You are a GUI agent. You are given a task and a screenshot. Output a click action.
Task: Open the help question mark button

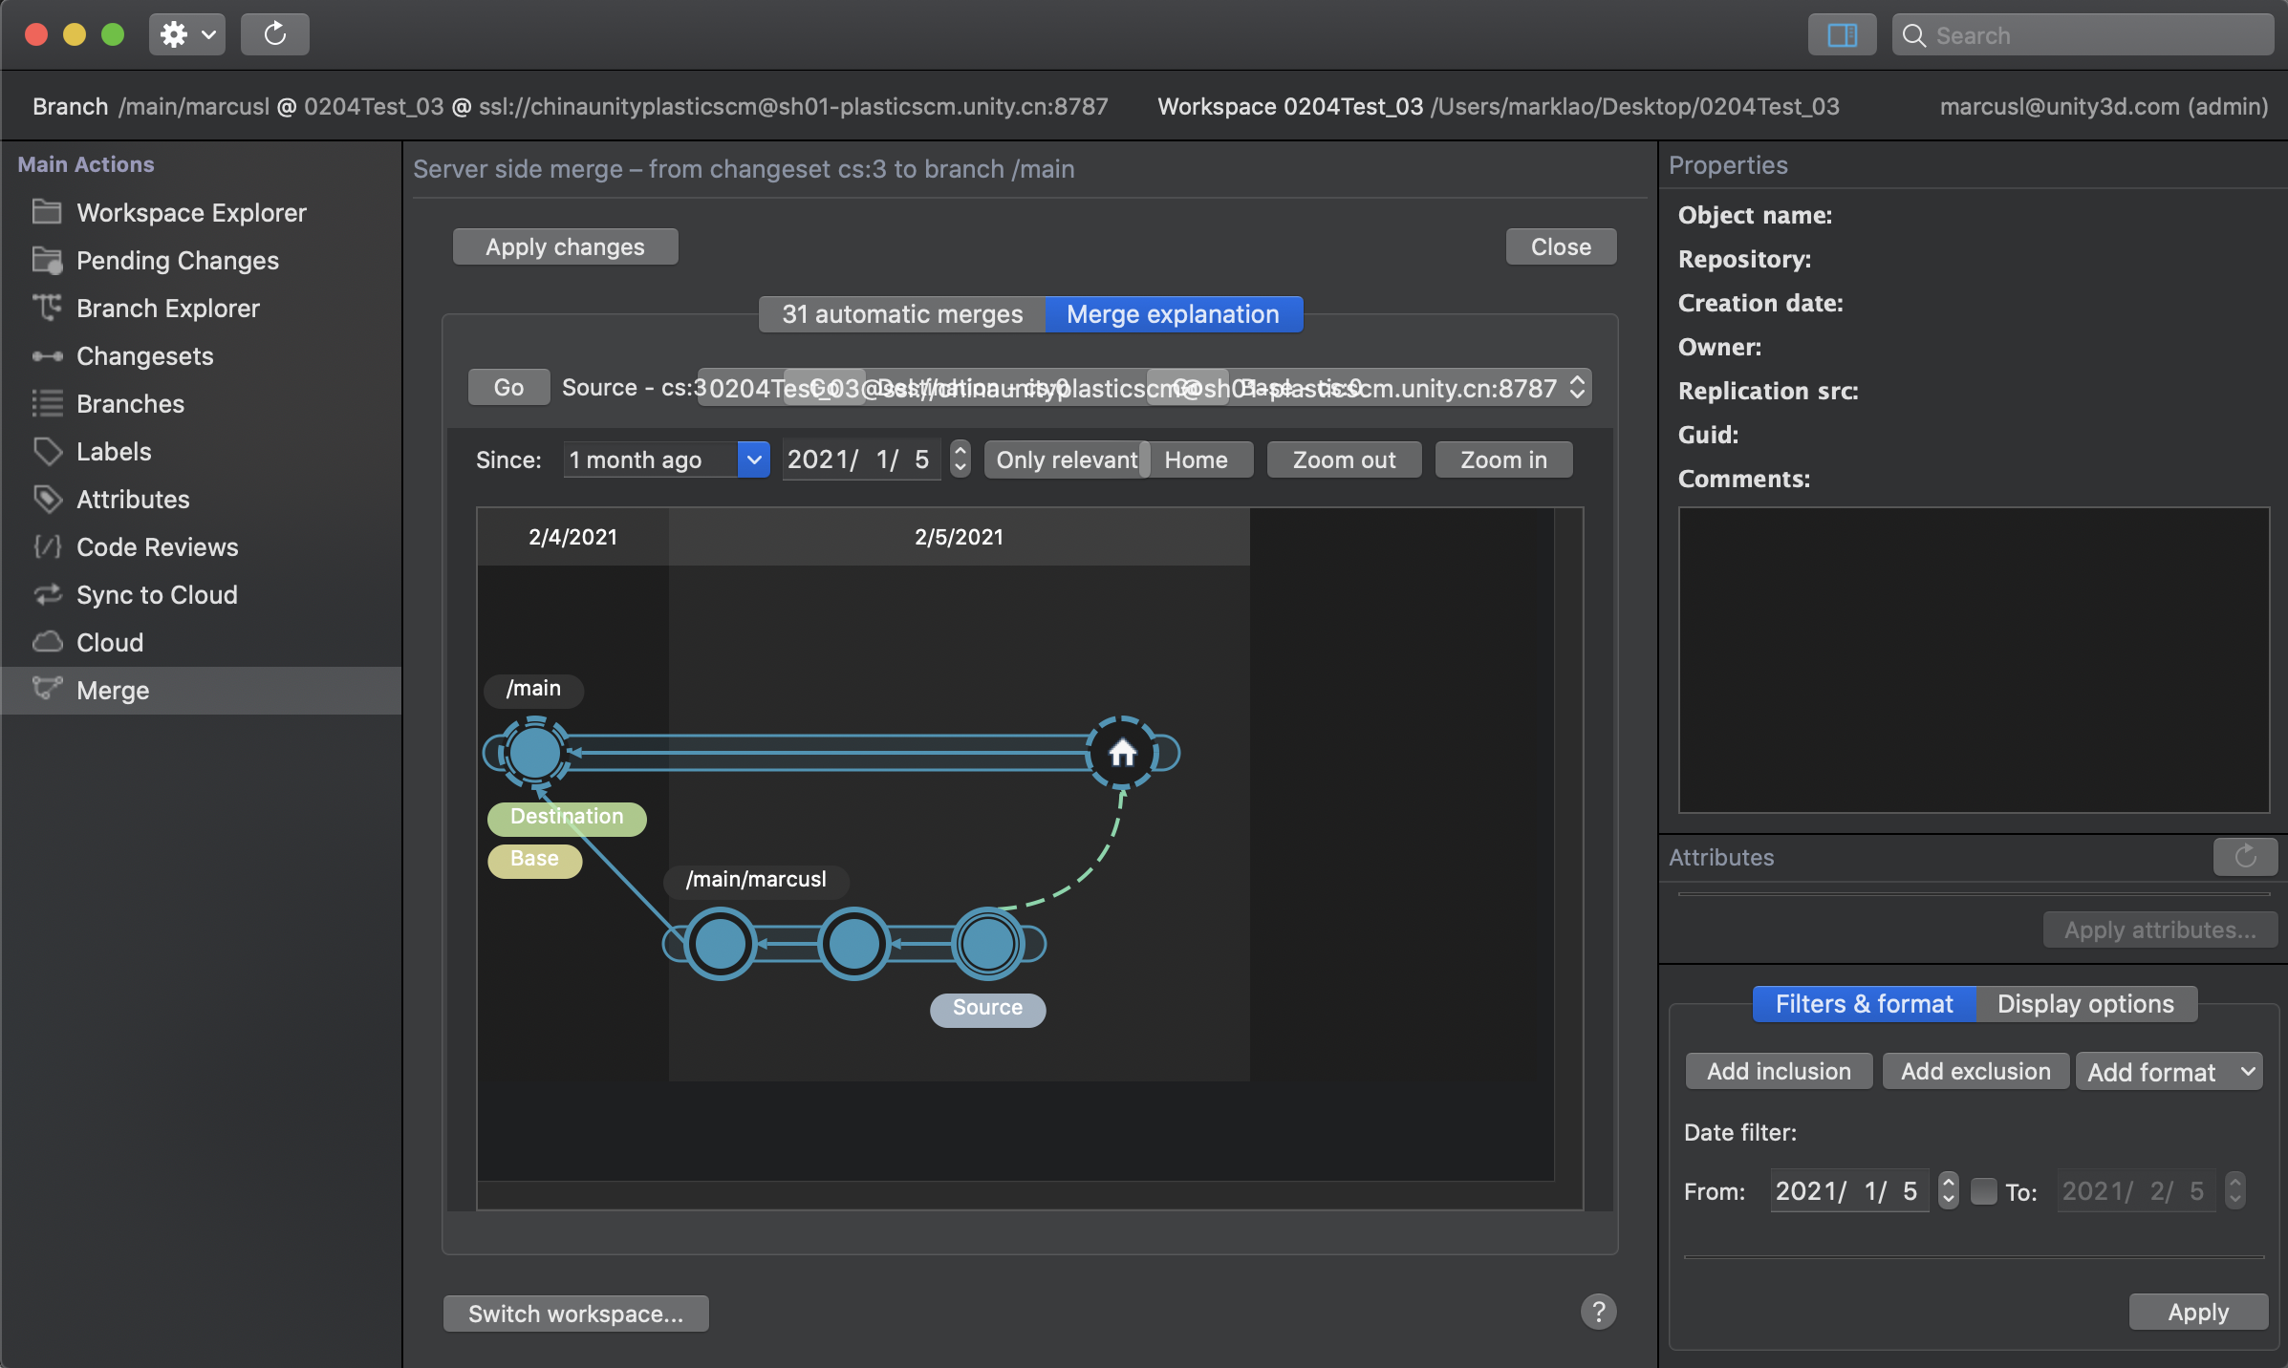(x=1598, y=1312)
